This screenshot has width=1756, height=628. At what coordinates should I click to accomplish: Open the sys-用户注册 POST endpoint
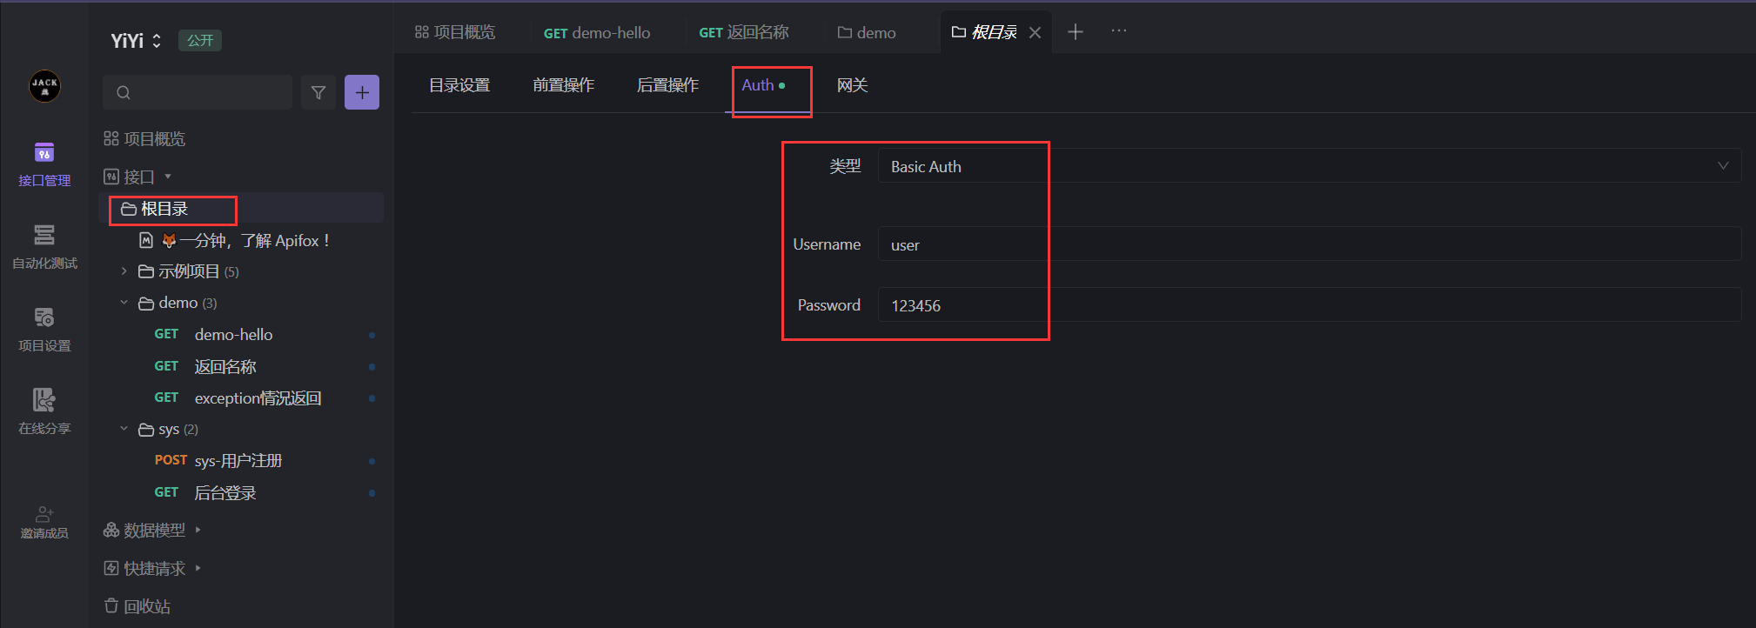(238, 460)
